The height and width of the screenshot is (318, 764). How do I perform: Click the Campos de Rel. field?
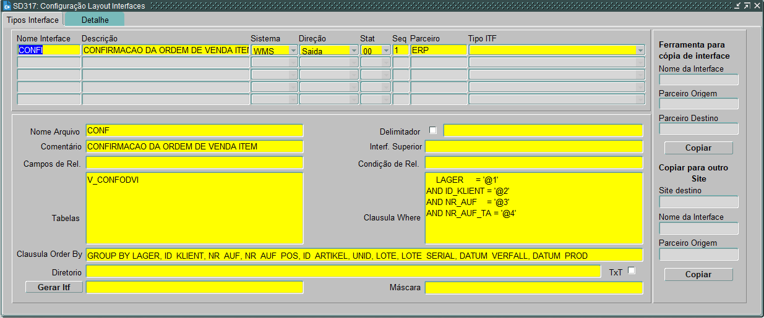click(194, 162)
